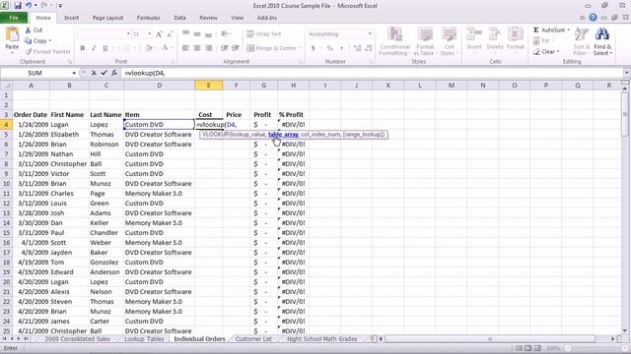631x354 pixels.
Task: Click table_array link in the VLOOKUP tooltip
Action: [x=283, y=135]
